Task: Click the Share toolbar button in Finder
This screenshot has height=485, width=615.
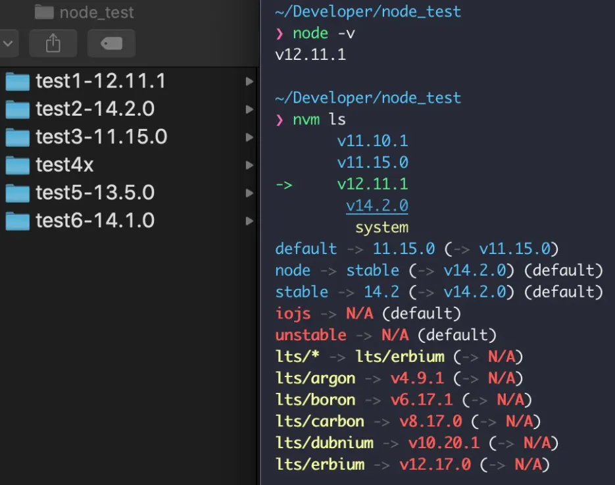Action: (53, 43)
